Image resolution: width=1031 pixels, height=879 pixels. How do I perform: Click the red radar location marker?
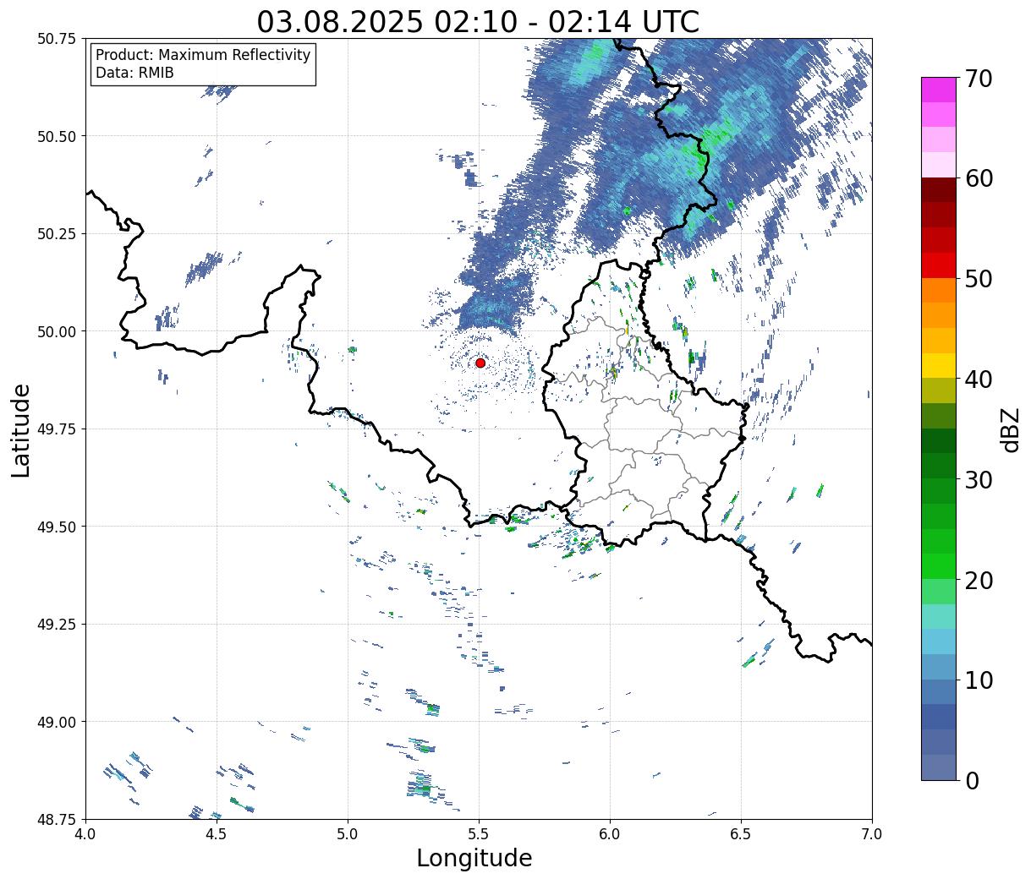(x=480, y=363)
